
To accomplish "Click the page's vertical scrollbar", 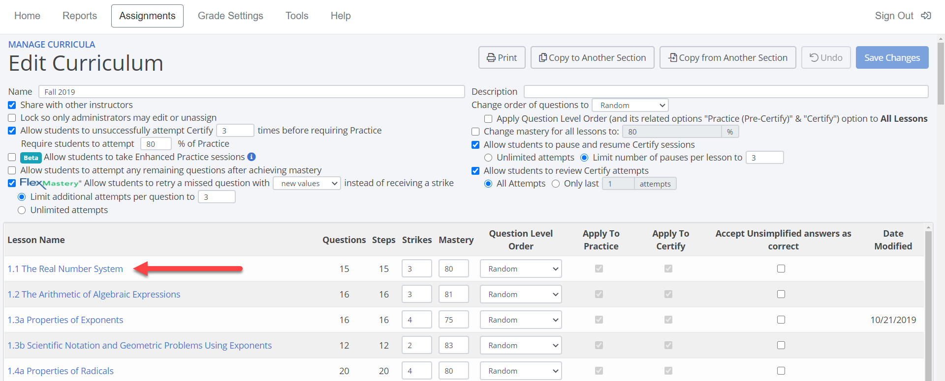I will click(941, 74).
